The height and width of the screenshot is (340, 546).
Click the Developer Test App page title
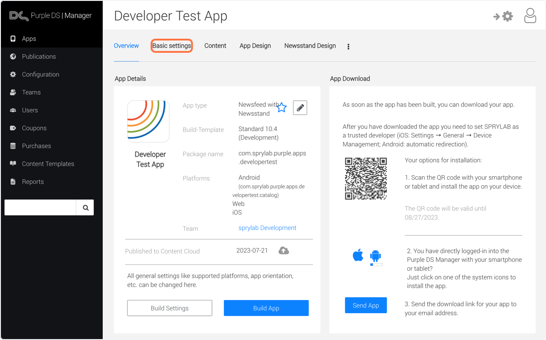171,16
